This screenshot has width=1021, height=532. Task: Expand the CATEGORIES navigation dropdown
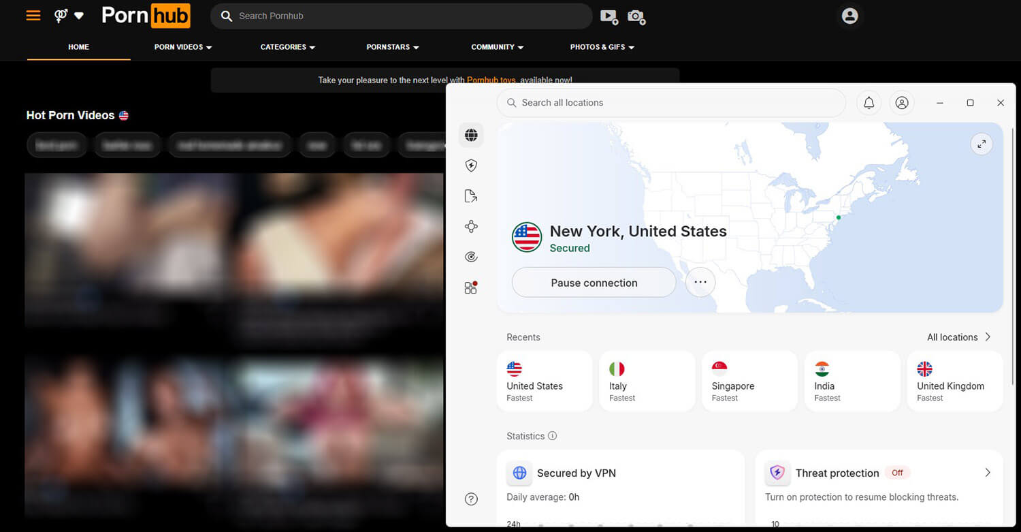(287, 47)
